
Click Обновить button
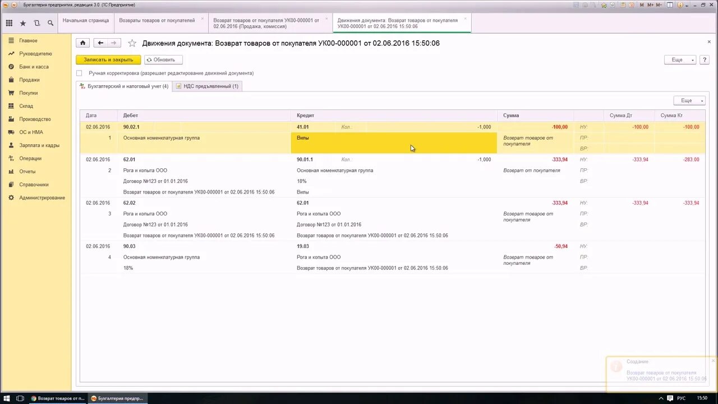163,59
